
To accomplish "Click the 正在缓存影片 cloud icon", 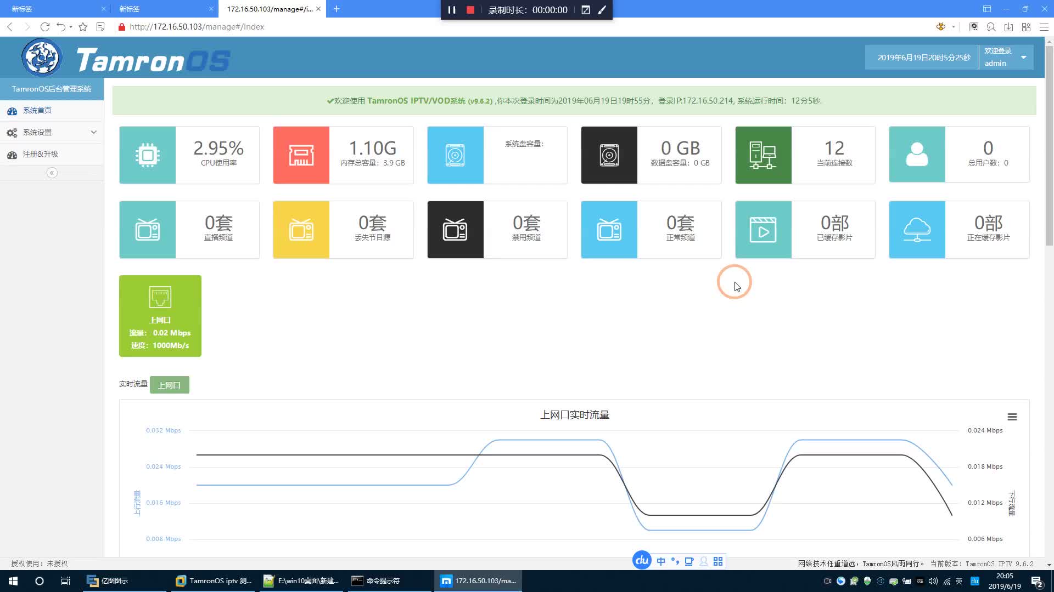I will 917,230.
